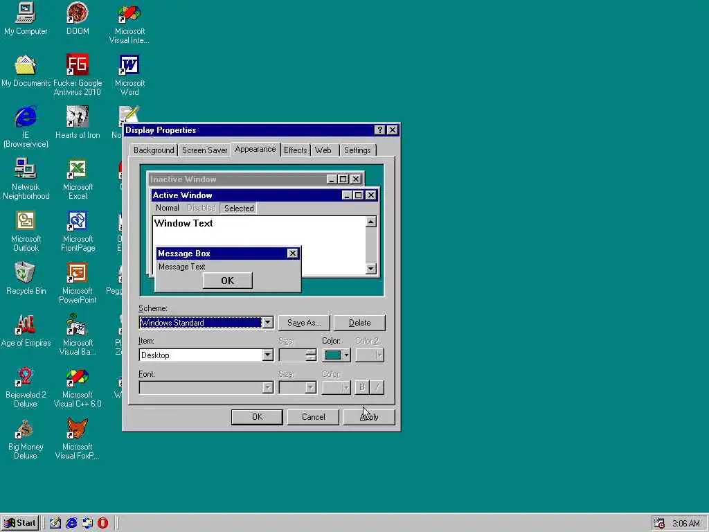This screenshot has height=532, width=709.
Task: Close the Display Properties dialog
Action: tap(393, 130)
